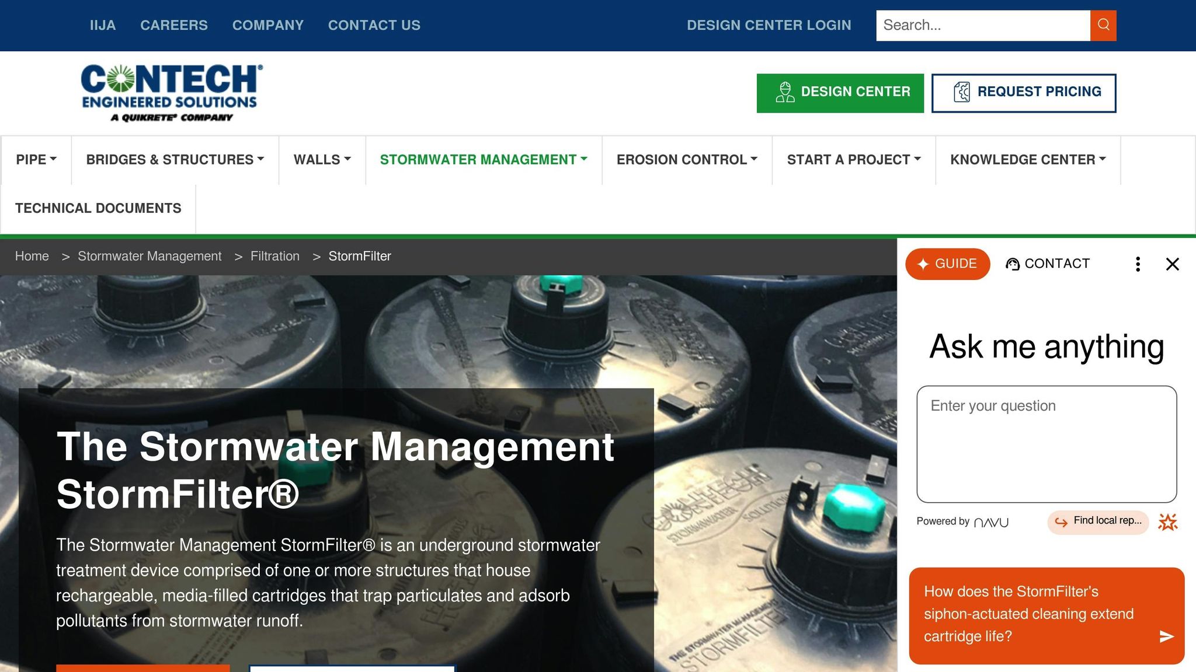Open the Stormwater Management dropdown menu
The image size is (1196, 672).
point(484,160)
